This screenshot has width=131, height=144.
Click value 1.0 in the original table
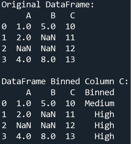[24, 27]
